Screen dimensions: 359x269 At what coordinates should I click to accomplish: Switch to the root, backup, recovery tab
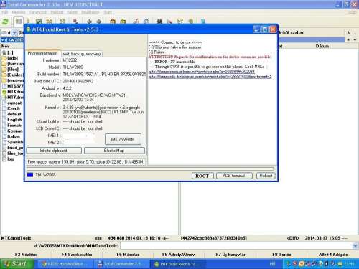[x=82, y=54]
